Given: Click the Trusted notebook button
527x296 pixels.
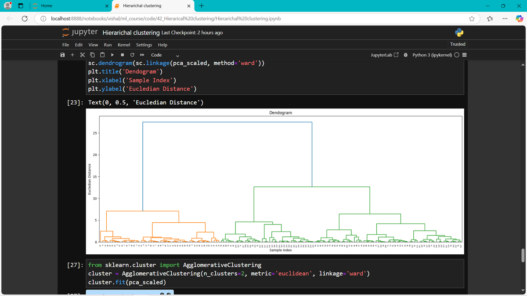Looking at the screenshot, I should [x=458, y=44].
